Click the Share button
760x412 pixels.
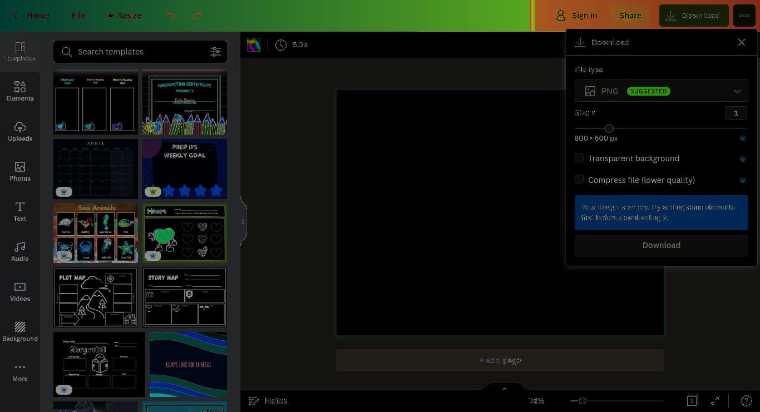click(630, 16)
